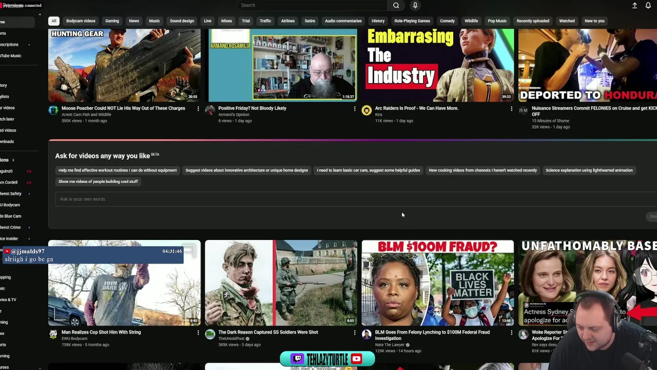Open more options for Man Realizes Cop video
This screenshot has height=370, width=657.
pos(198,332)
